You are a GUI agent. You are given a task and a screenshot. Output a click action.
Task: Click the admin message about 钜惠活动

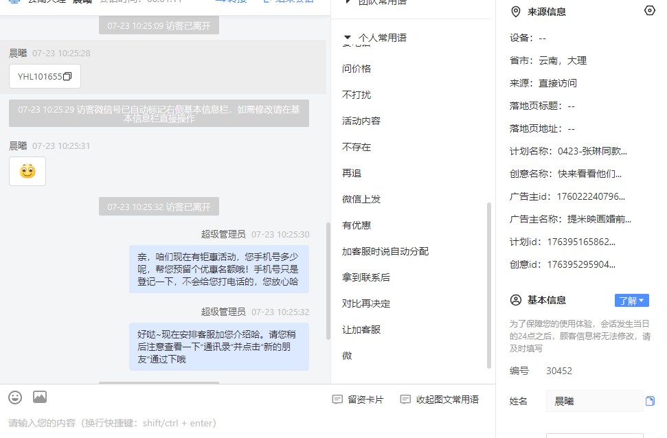(219, 269)
